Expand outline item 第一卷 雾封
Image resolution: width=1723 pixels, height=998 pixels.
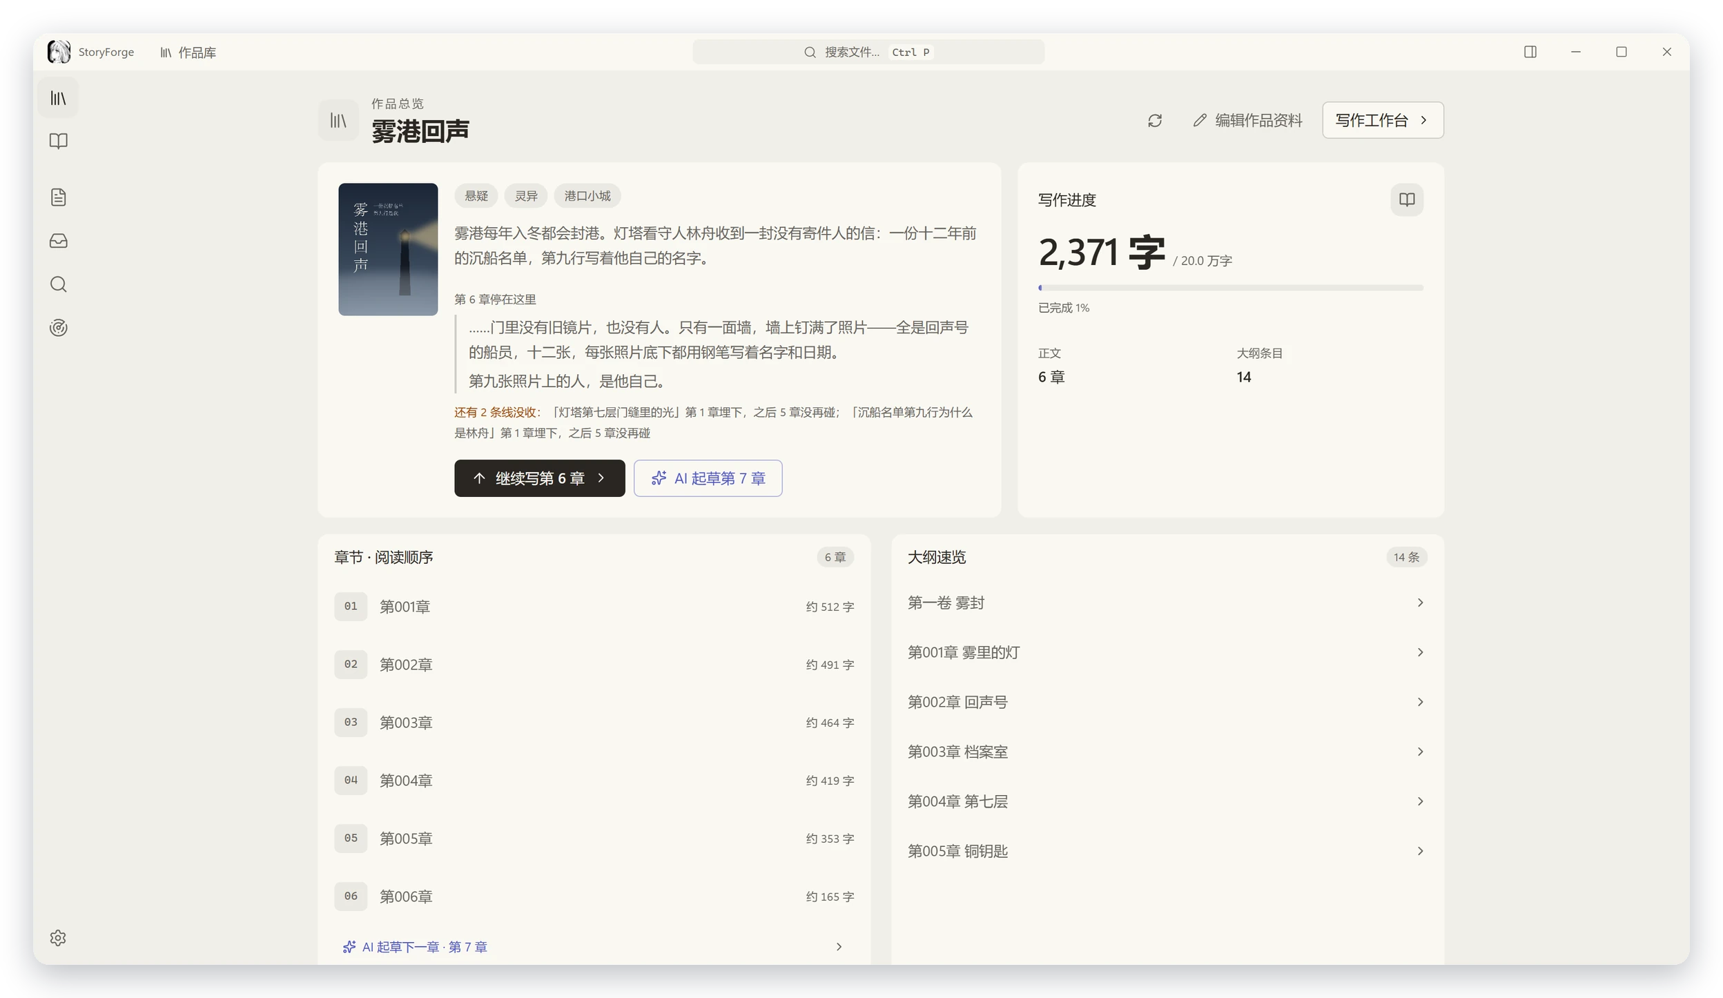(x=1167, y=603)
